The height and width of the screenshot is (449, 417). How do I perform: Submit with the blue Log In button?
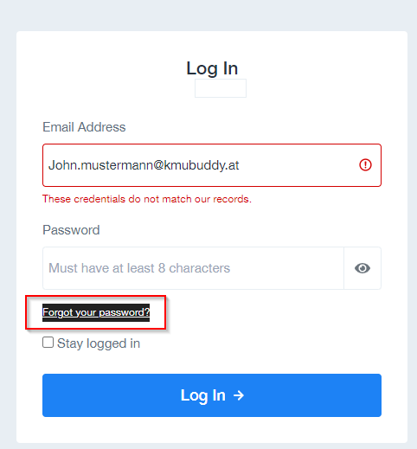(x=212, y=395)
